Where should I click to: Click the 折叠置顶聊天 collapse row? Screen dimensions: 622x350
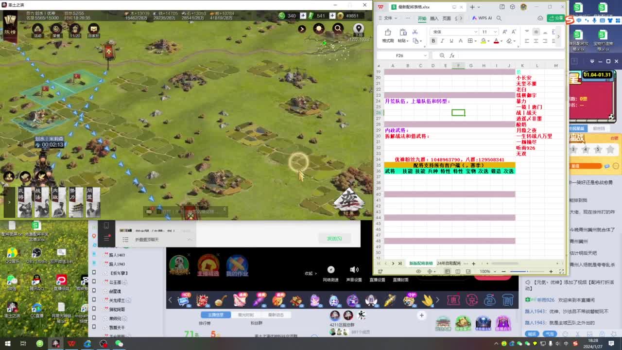156,239
